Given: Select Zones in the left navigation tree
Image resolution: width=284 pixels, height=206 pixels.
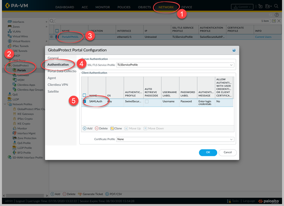Looking at the screenshot, I should tap(17, 26).
